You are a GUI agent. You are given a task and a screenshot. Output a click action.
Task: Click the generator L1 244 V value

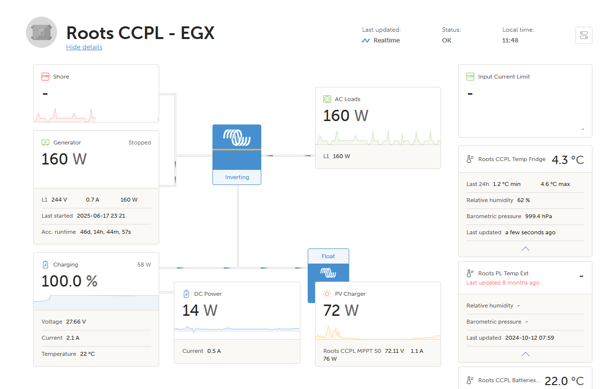(59, 200)
